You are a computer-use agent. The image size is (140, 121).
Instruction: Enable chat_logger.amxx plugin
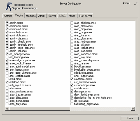pos(72,76)
